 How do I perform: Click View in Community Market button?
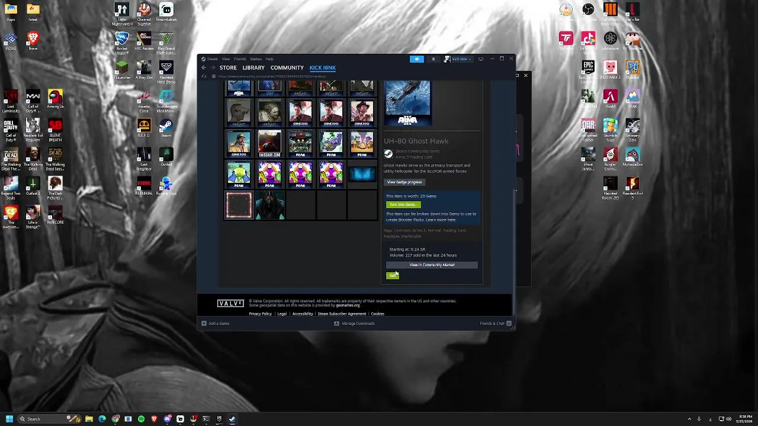click(432, 265)
